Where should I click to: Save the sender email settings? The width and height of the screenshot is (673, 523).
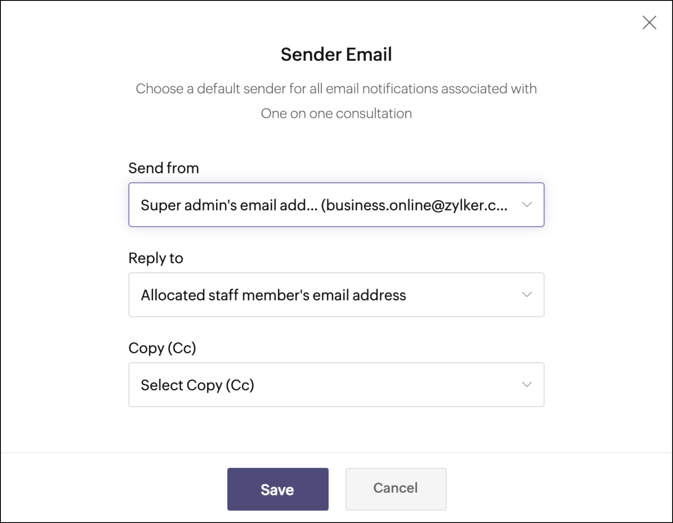(x=278, y=489)
